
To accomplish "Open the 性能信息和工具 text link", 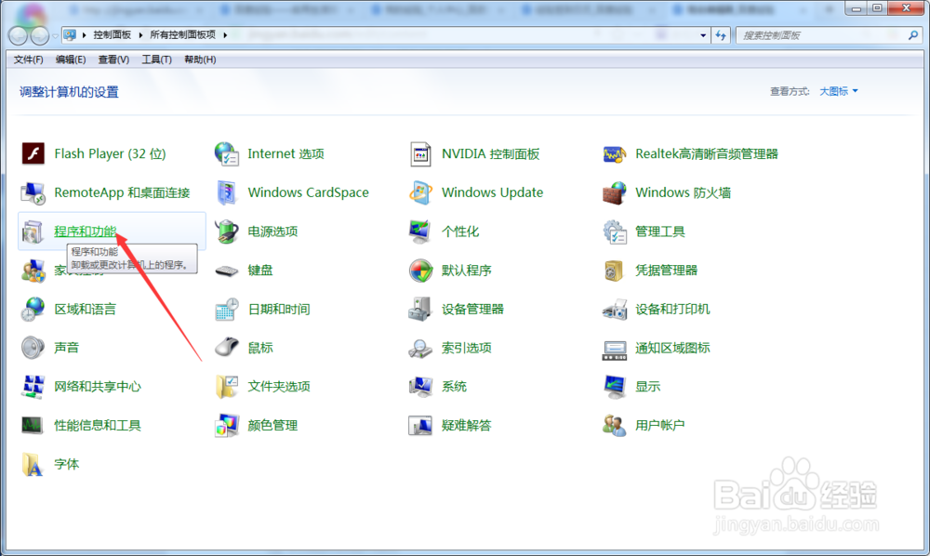I will point(98,425).
